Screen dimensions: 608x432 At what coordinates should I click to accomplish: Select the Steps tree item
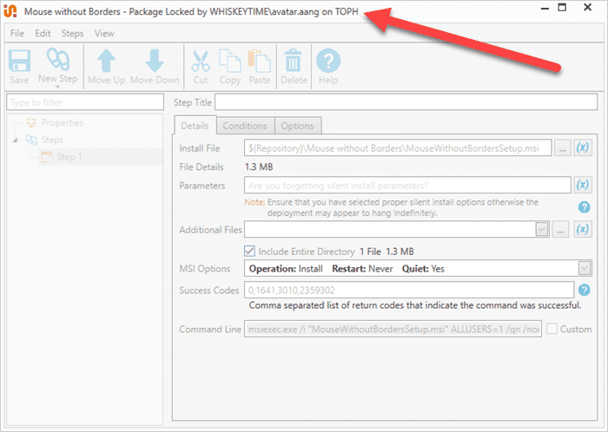[52, 140]
